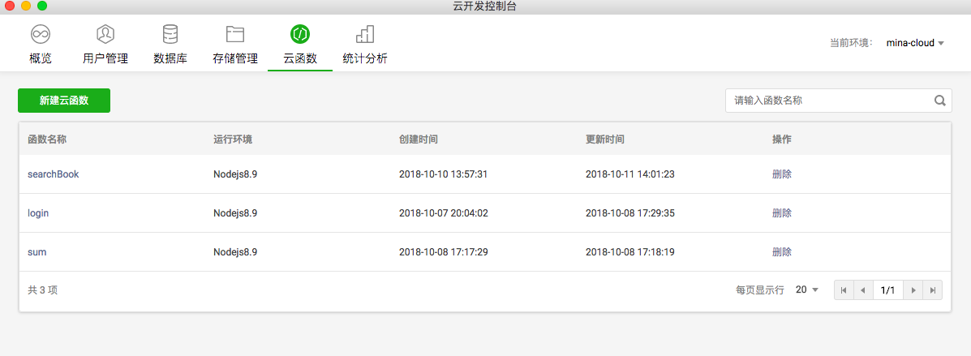Focus the function name search field
Screen dimensions: 971x356
click(827, 101)
